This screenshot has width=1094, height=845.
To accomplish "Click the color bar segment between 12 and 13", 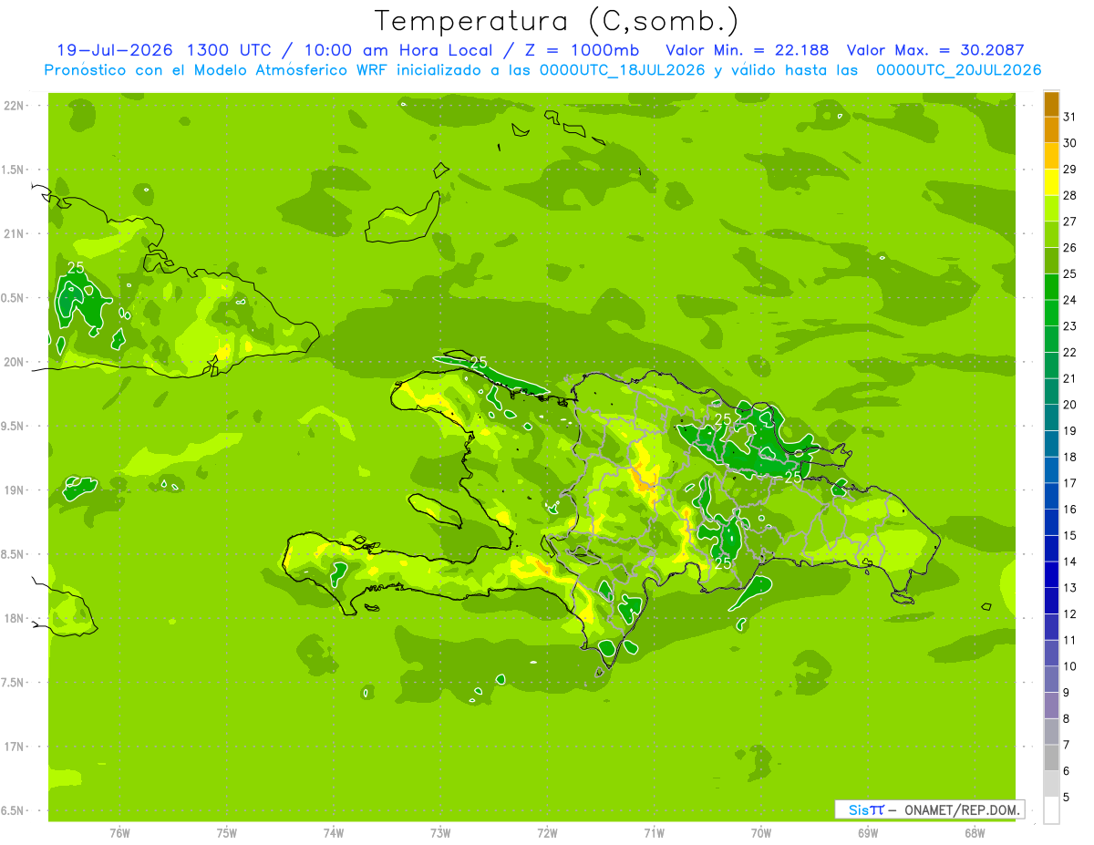I will (x=1051, y=601).
